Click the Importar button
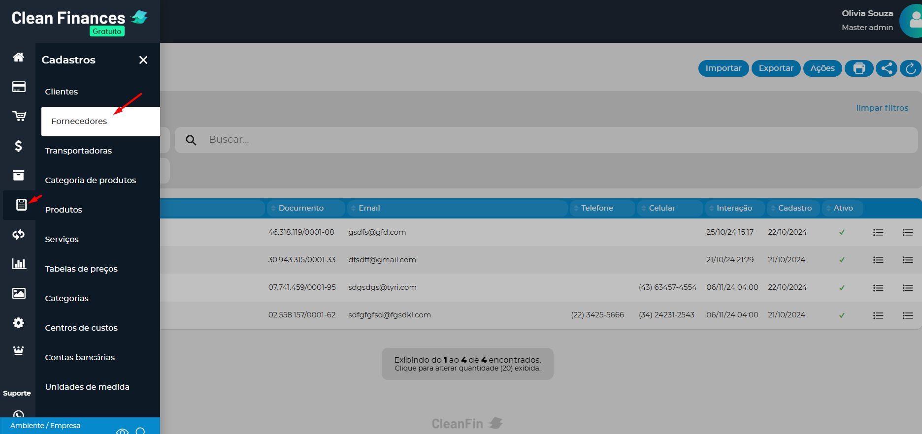The image size is (922, 434). [x=723, y=68]
